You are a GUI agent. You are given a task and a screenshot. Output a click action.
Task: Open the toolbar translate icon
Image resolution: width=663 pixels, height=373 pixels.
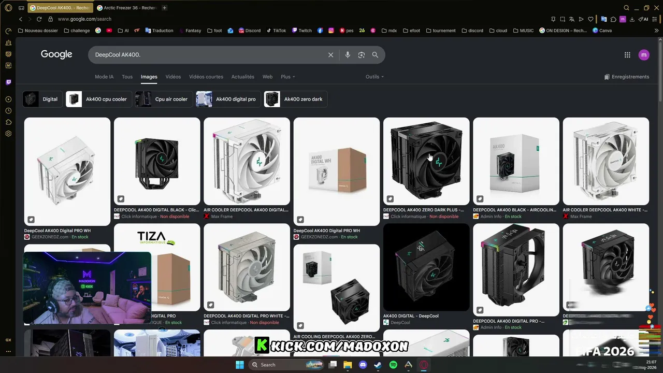[572, 19]
